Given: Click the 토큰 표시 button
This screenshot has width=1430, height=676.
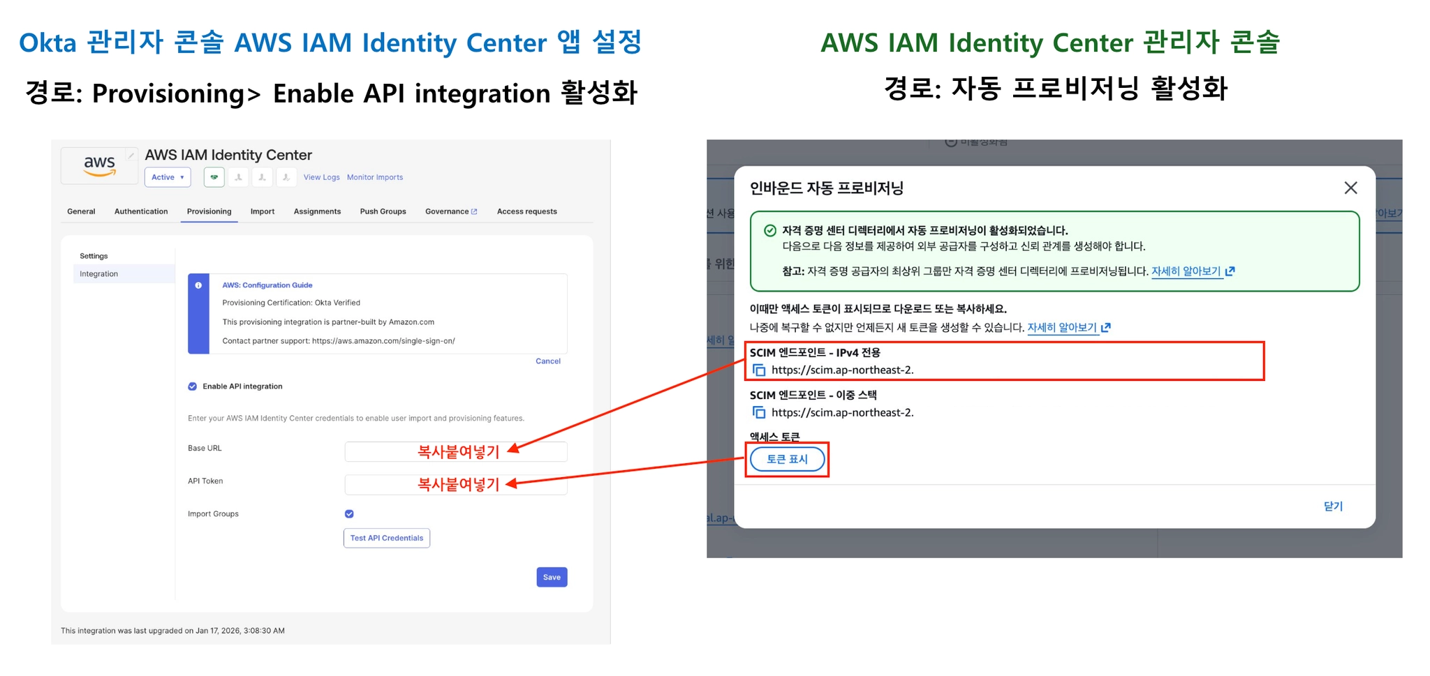Looking at the screenshot, I should pos(787,460).
